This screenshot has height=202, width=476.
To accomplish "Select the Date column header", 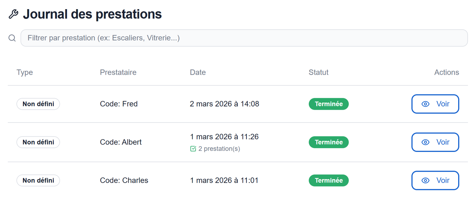I will click(198, 72).
